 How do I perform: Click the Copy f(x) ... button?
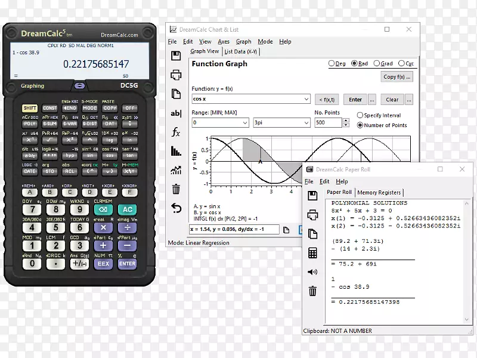coord(397,77)
